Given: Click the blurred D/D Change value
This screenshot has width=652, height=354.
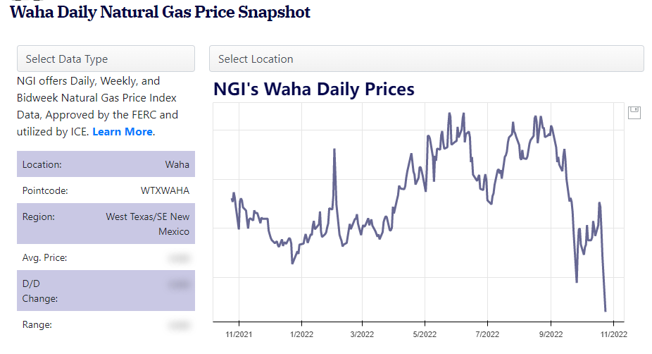Looking at the screenshot, I should coord(180,285).
